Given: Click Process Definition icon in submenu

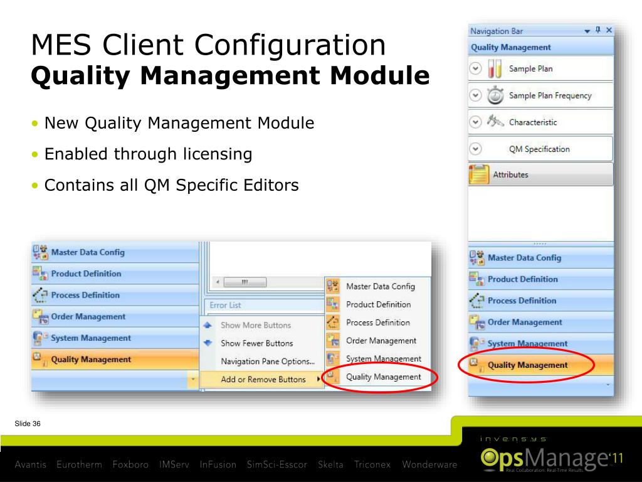Looking at the screenshot, I should [x=332, y=322].
